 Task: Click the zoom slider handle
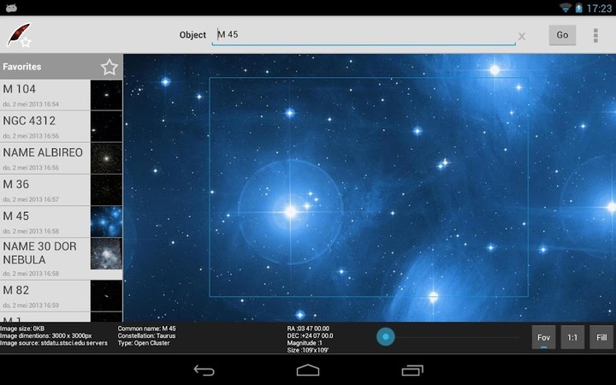tap(386, 337)
